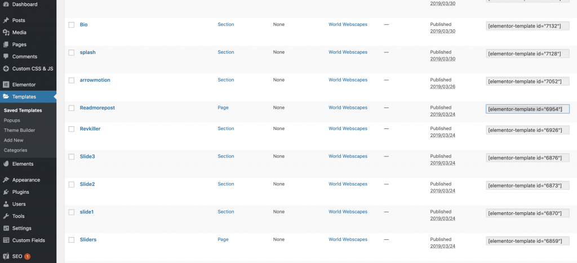Go to Theme Builder submenu
577x263 pixels.
tap(20, 130)
